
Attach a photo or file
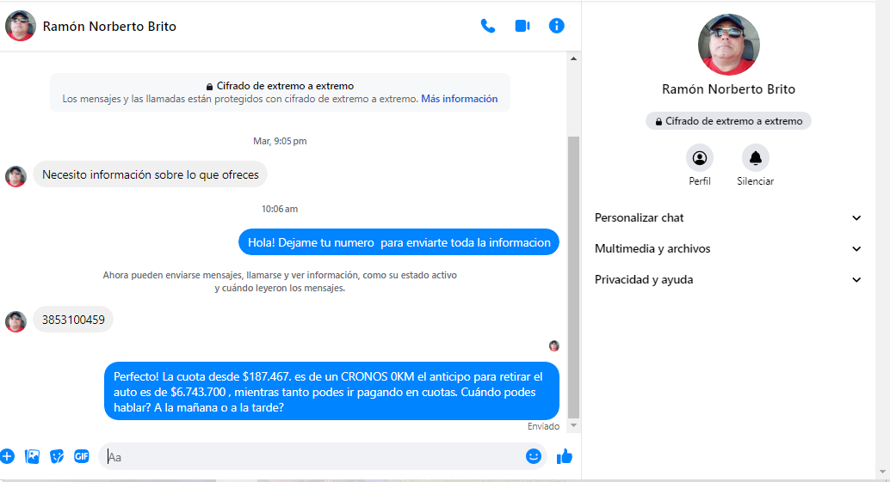coord(33,456)
